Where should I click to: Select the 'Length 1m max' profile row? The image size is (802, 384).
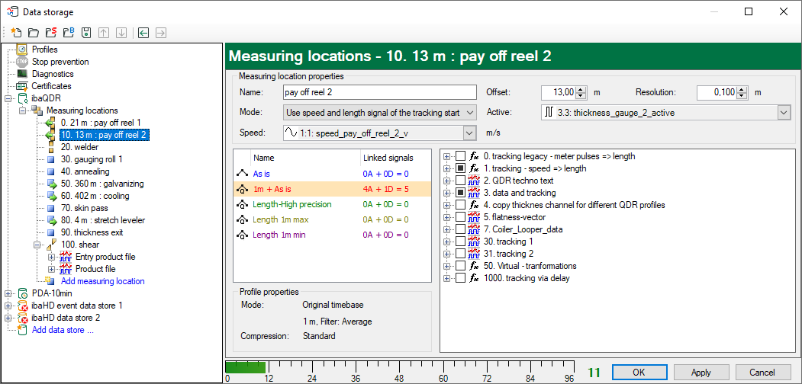332,219
